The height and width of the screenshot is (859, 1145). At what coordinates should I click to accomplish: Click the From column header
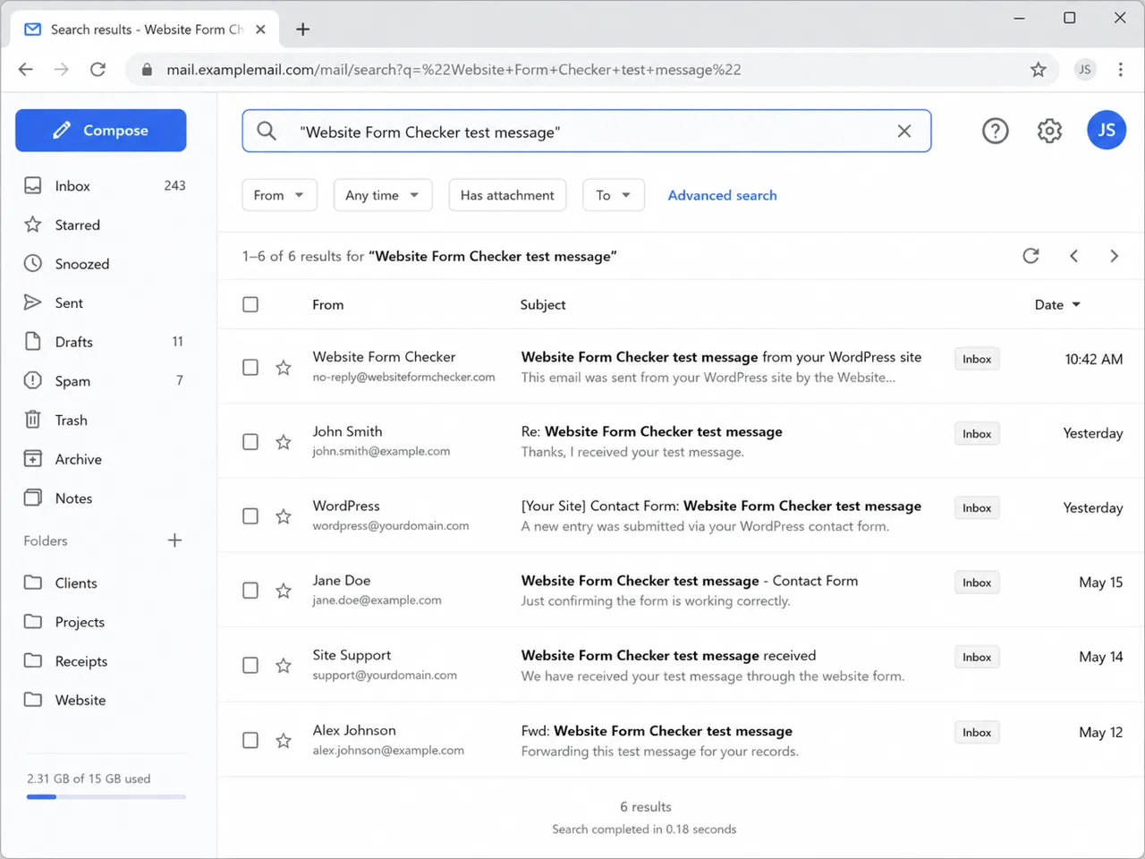327,305
